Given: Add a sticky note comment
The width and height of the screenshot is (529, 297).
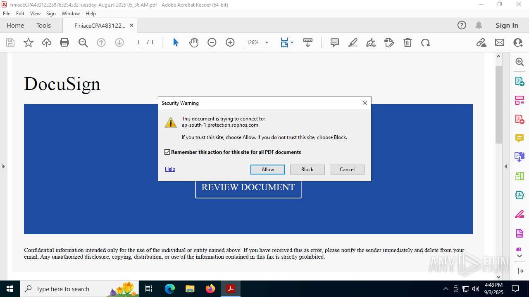Looking at the screenshot, I should click(335, 42).
